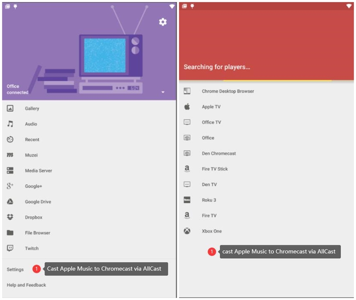The width and height of the screenshot is (356, 300).
Task: Click the Apple logo icon
Action: 187,106
